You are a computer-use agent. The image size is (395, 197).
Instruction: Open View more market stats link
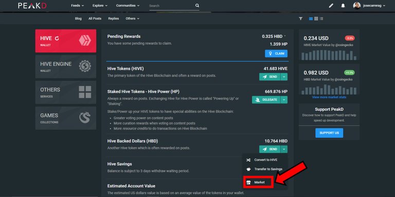(329, 97)
